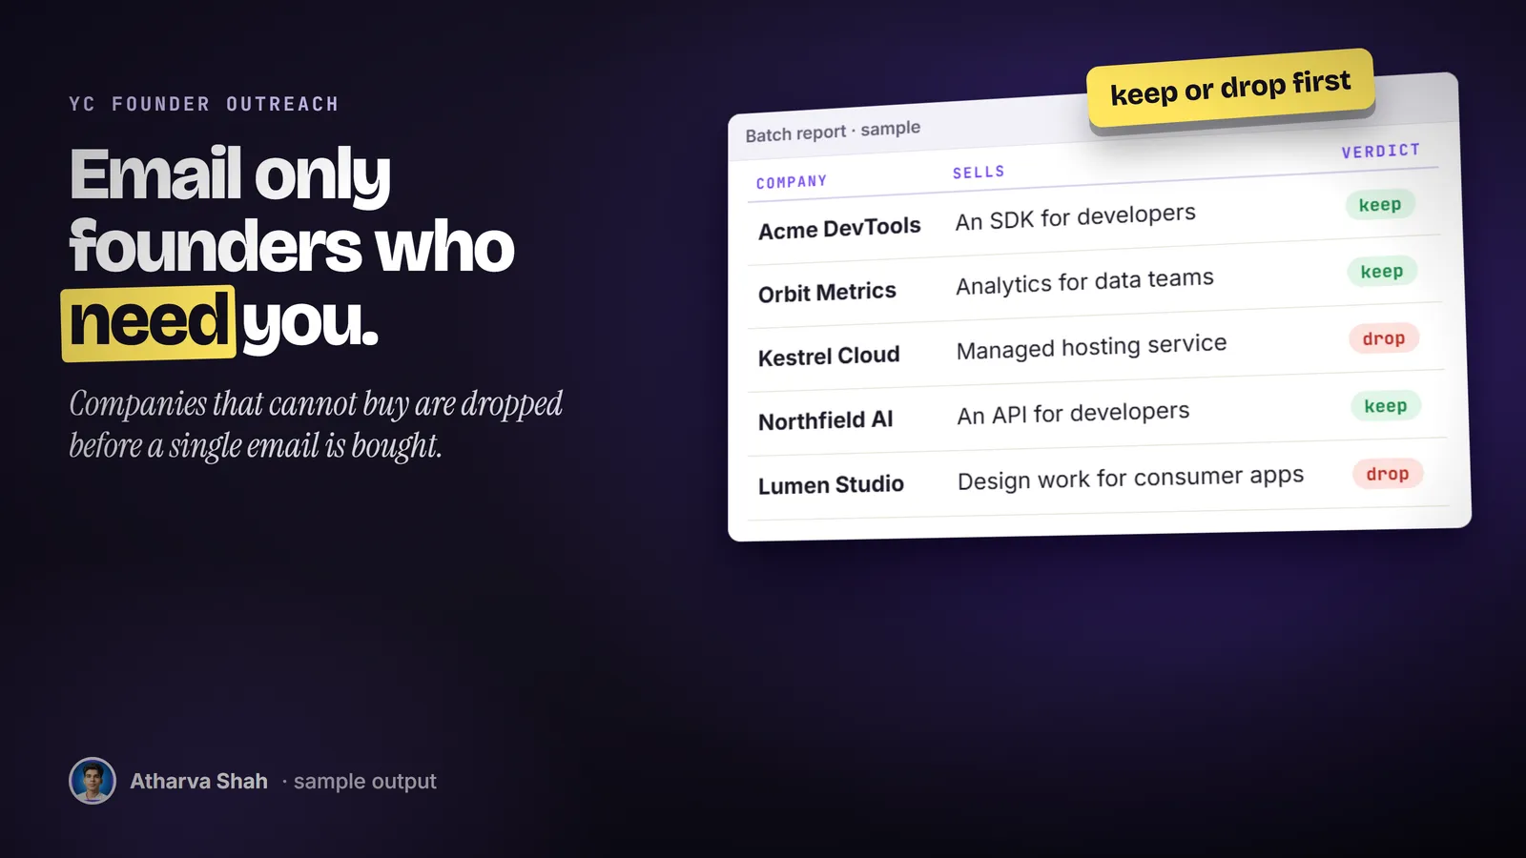Click the yellow 'keep or drop first' tag
This screenshot has width=1526, height=858.
coord(1230,88)
